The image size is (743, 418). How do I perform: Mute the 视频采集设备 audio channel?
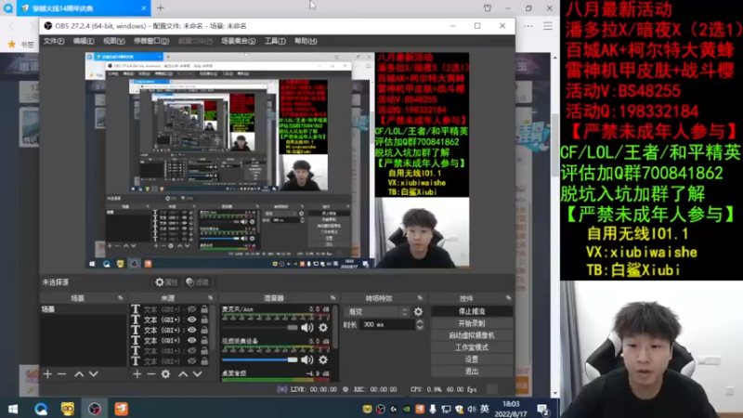click(x=307, y=359)
